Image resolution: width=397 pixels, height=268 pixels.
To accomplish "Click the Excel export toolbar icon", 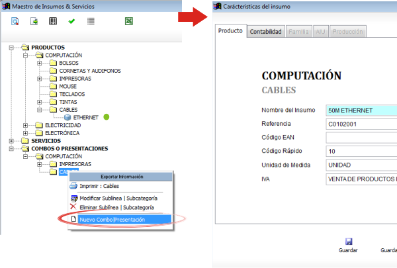I will coord(129,21).
